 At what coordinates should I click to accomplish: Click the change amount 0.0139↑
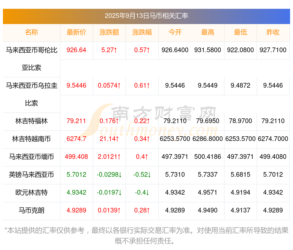coord(109,210)
